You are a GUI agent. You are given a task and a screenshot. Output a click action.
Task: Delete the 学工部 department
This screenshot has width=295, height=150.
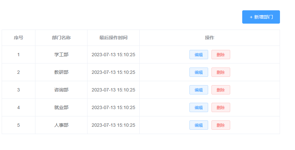tap(220, 55)
